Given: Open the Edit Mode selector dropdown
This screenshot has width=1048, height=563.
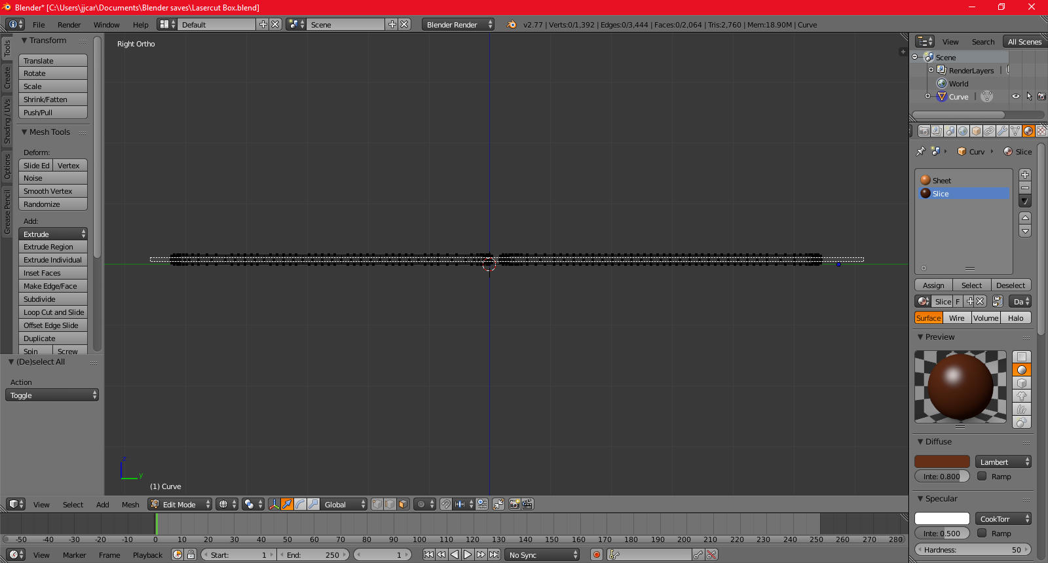Looking at the screenshot, I should coord(179,504).
